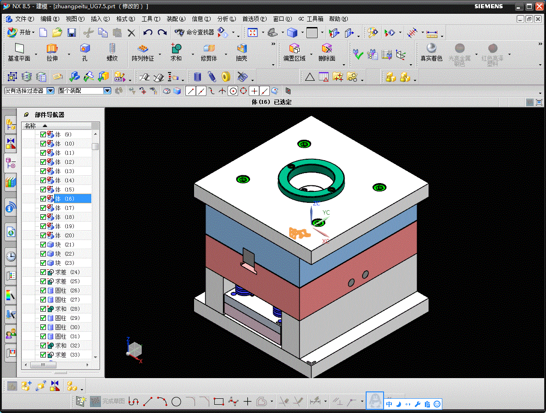
Task: Open the Reuse Library books sidebar tab
Action: tap(11, 182)
